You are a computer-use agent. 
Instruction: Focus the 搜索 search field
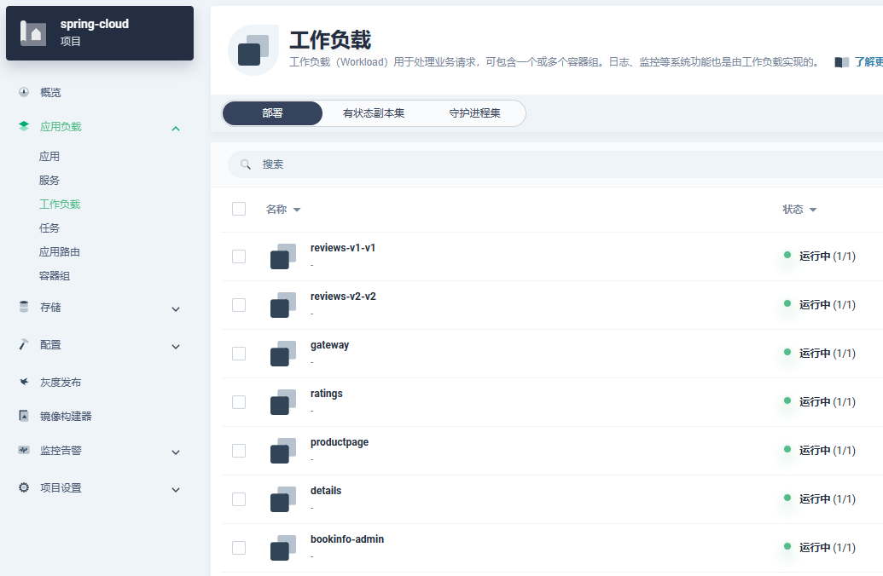tap(555, 164)
